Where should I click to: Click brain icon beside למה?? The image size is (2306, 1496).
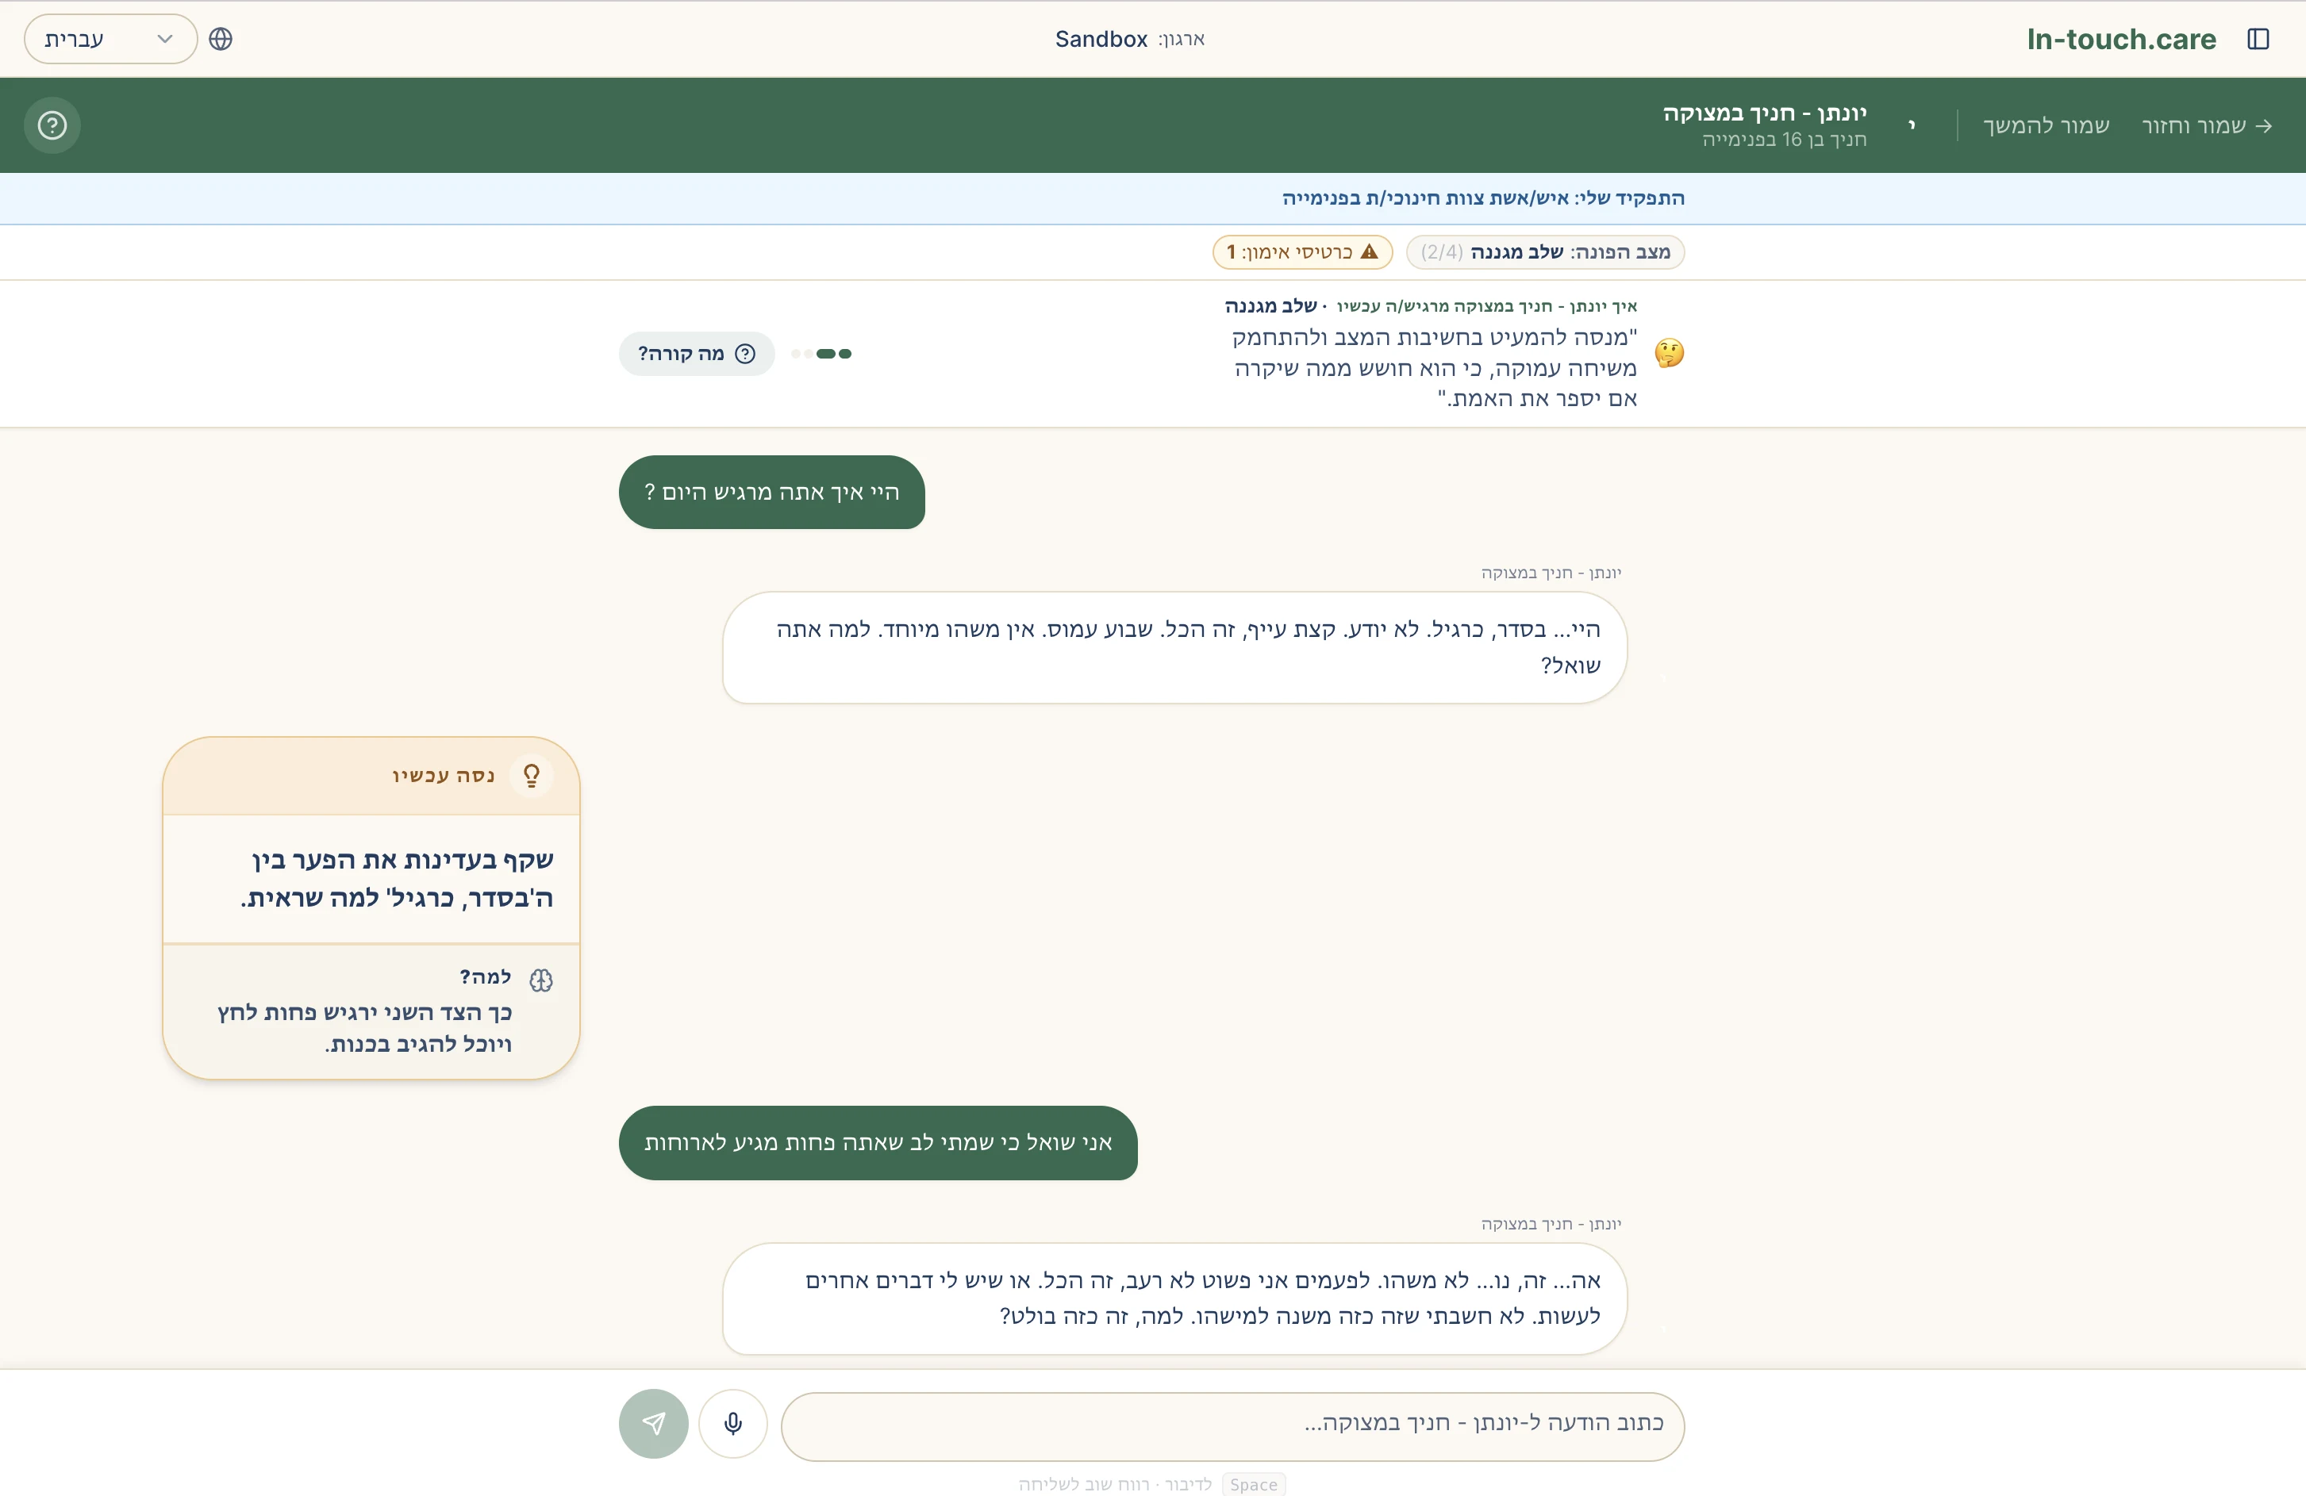pyautogui.click(x=542, y=980)
